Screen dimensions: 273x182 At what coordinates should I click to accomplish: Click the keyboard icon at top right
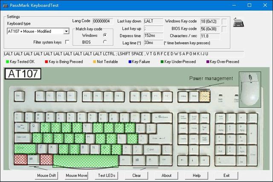coord(238,23)
